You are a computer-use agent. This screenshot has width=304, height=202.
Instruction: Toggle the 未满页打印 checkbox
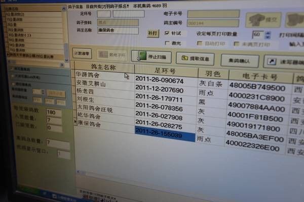236,44
